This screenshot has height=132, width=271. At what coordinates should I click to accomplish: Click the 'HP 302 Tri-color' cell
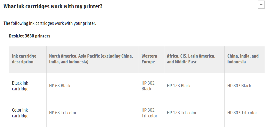click(149, 113)
